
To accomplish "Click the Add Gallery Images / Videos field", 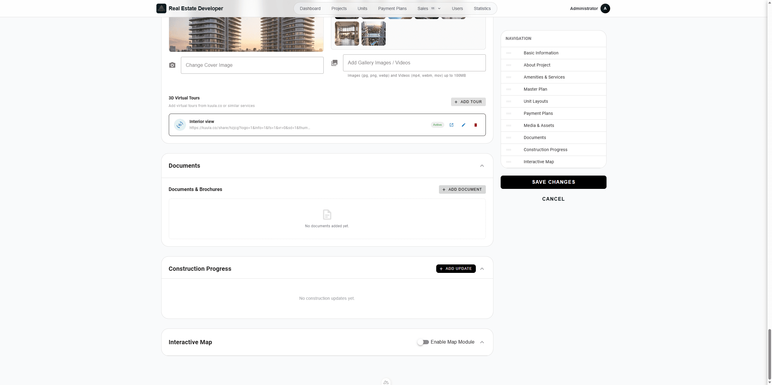I will tap(414, 63).
